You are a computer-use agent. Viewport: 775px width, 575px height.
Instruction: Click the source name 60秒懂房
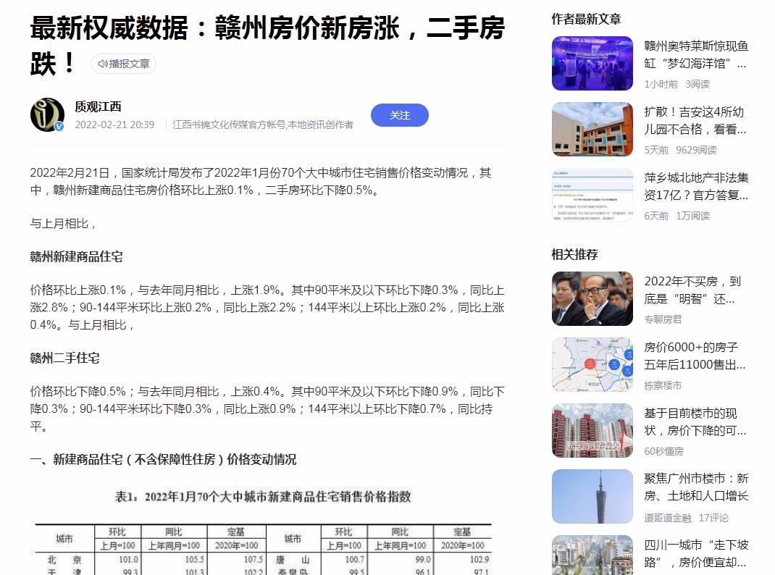click(x=663, y=451)
